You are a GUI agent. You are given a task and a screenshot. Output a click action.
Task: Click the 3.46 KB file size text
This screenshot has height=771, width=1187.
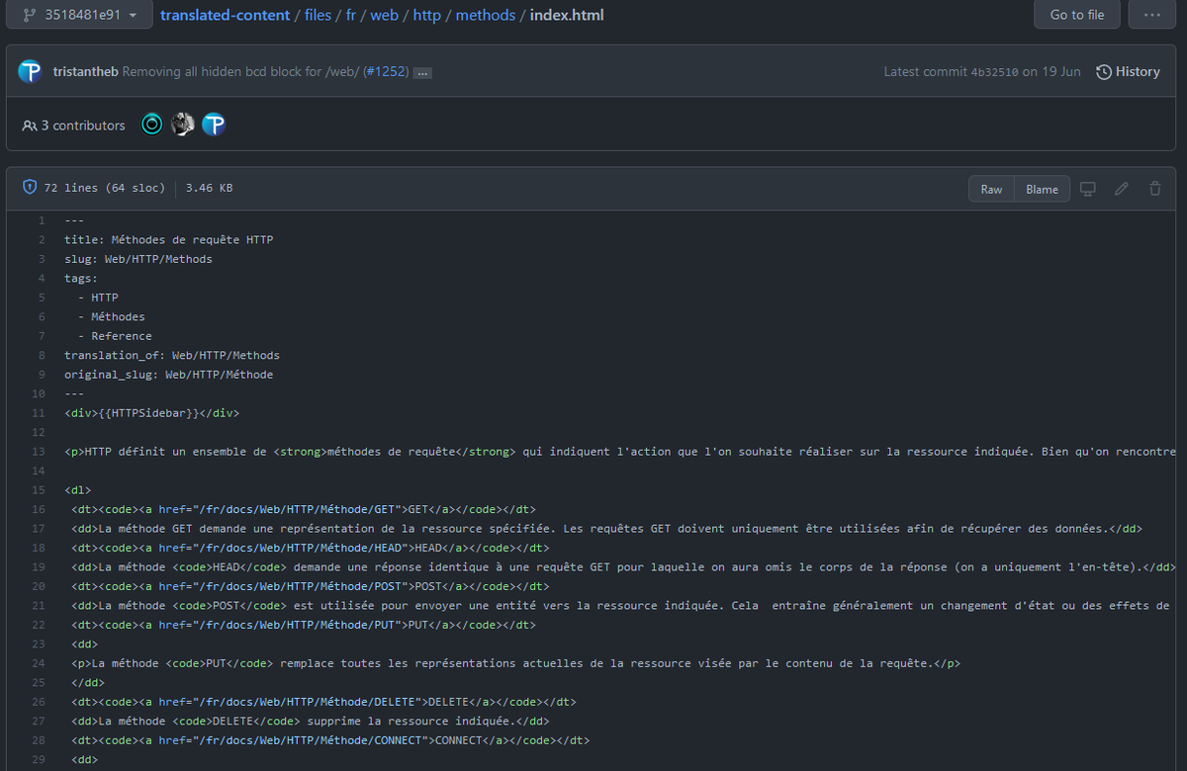210,188
